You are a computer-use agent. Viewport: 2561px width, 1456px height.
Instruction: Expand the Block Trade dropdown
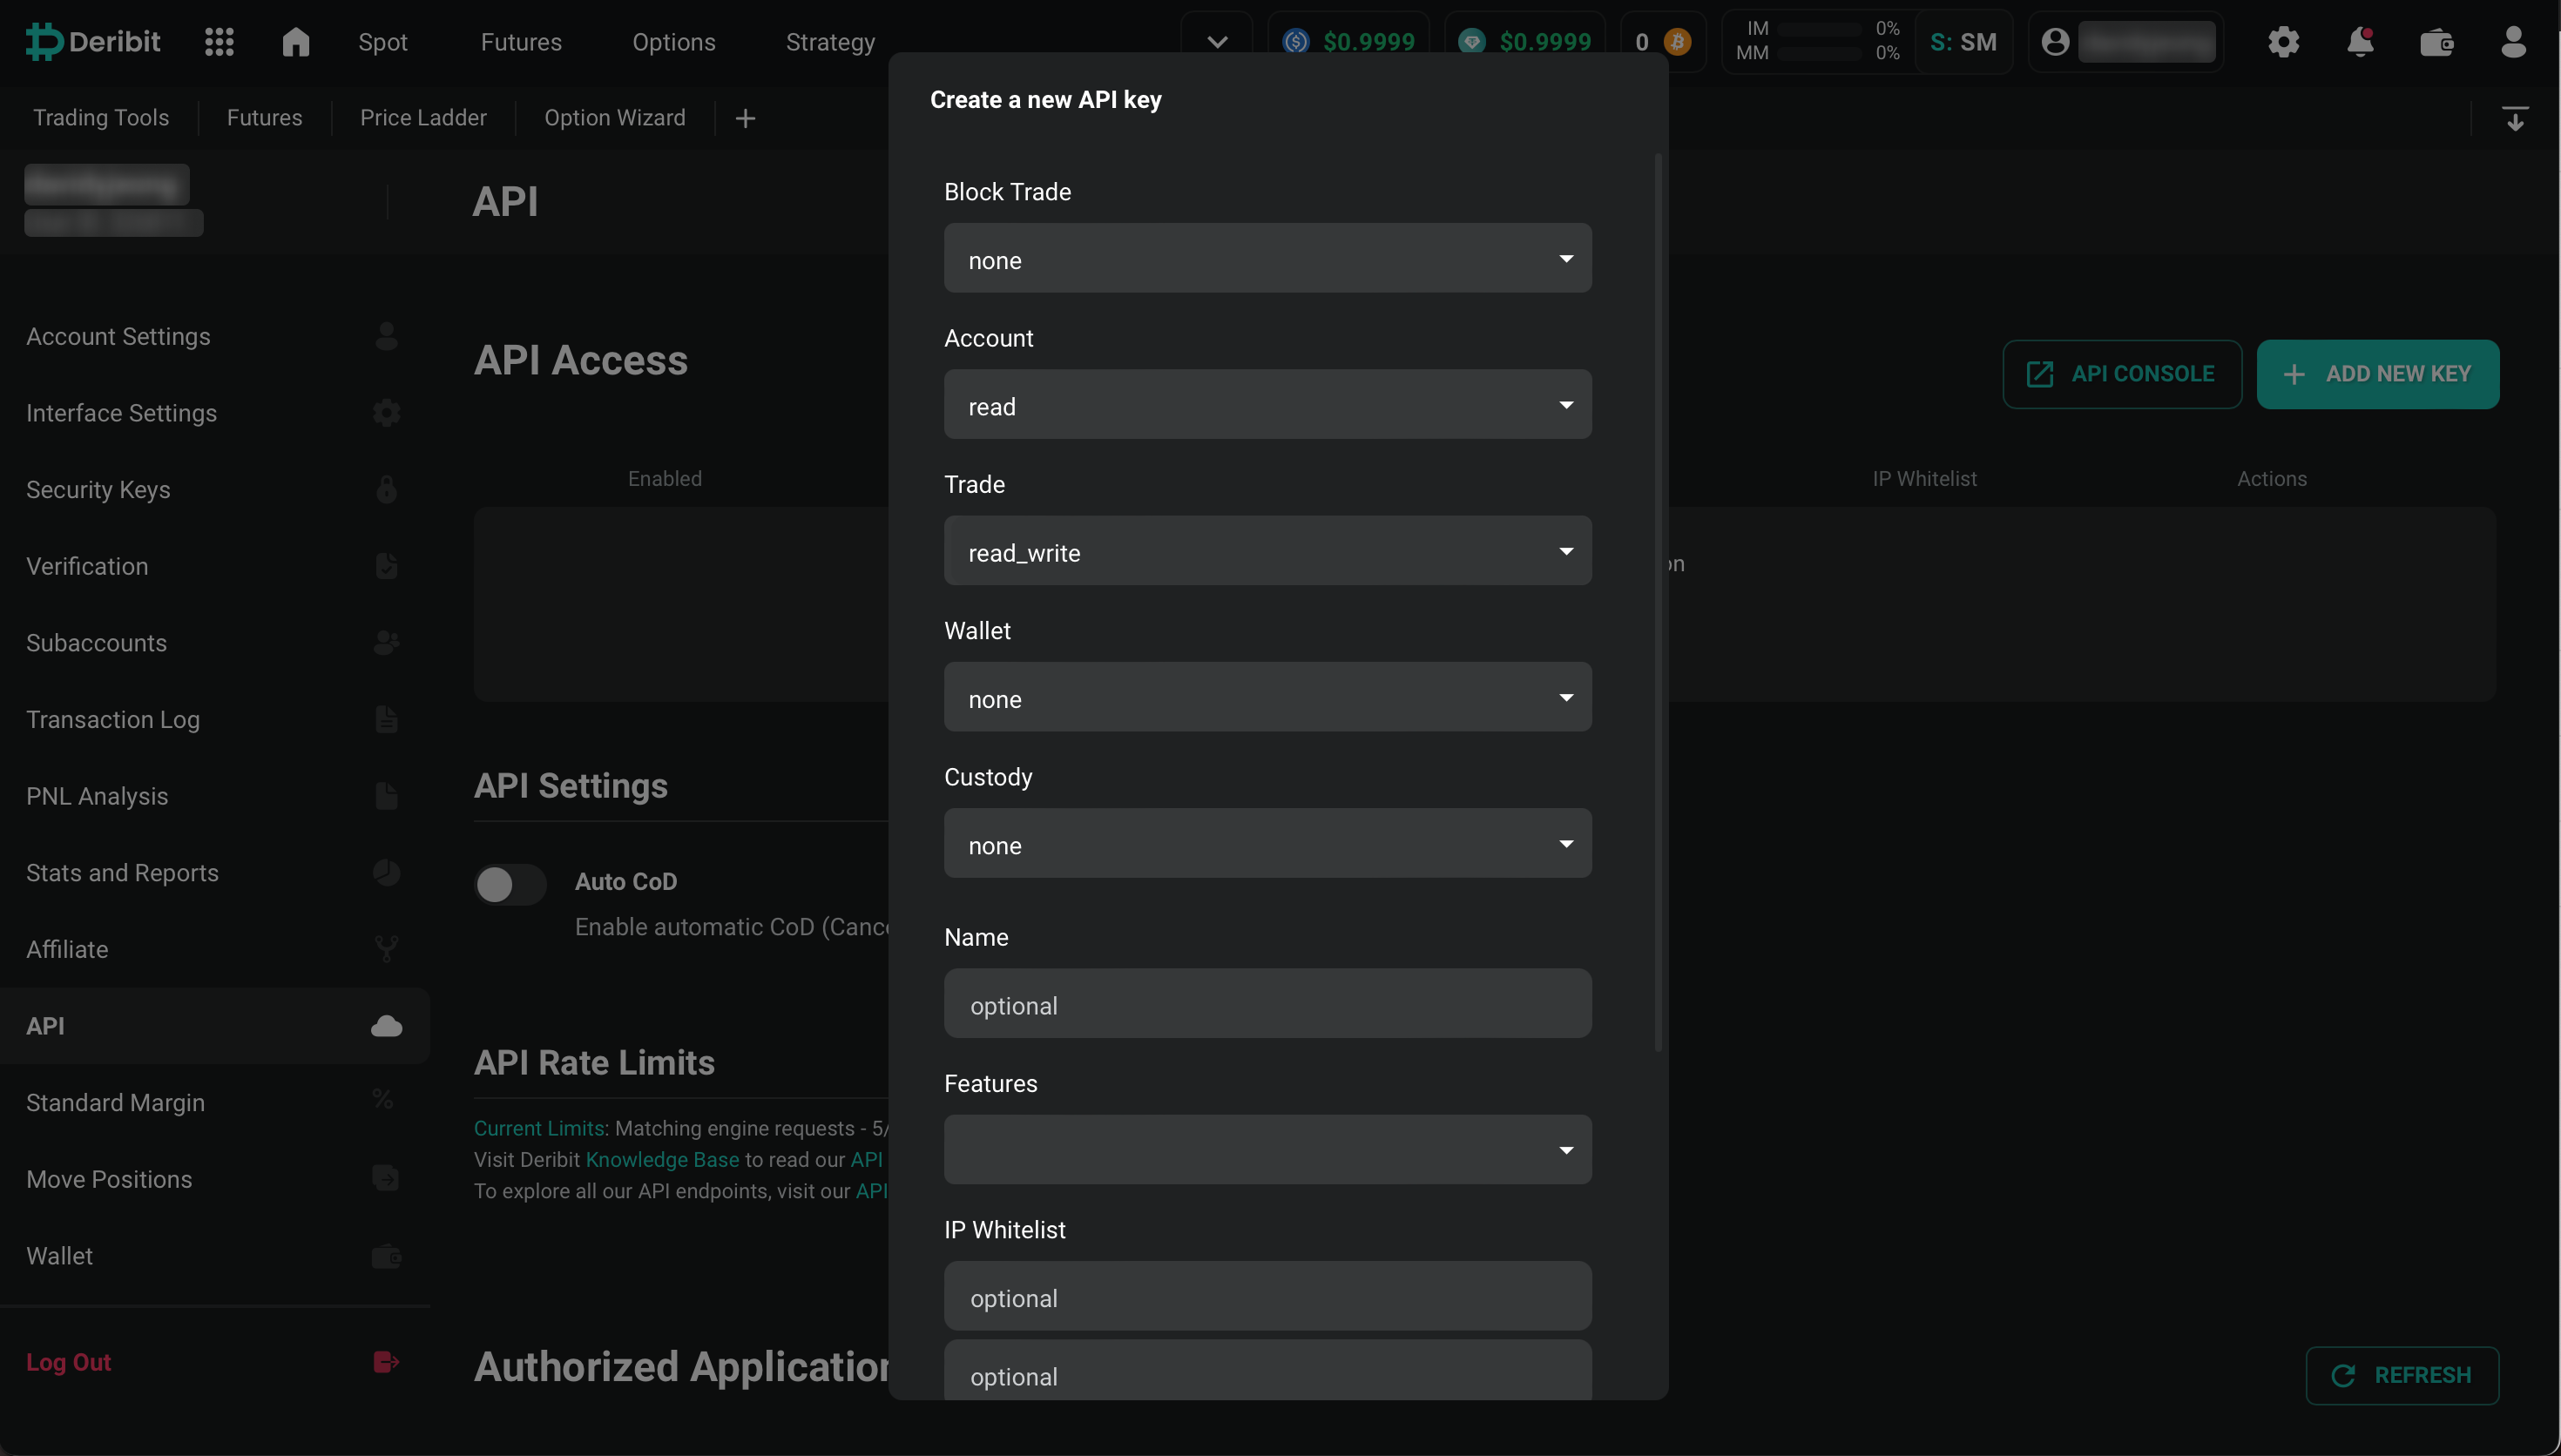[x=1267, y=259]
